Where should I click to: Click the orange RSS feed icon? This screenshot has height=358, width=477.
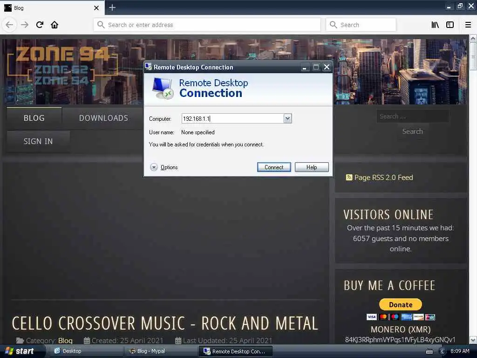[349, 177]
